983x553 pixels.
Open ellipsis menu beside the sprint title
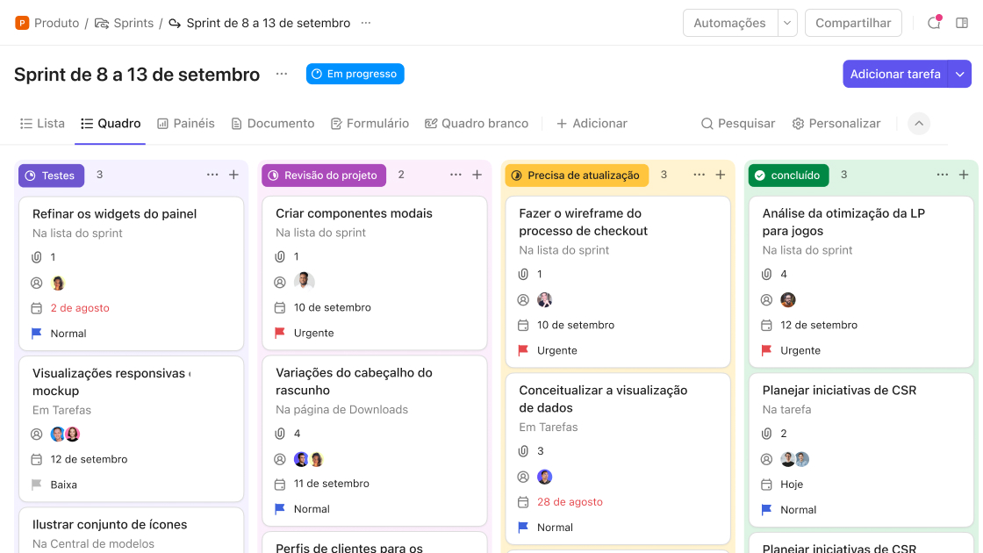click(x=282, y=74)
